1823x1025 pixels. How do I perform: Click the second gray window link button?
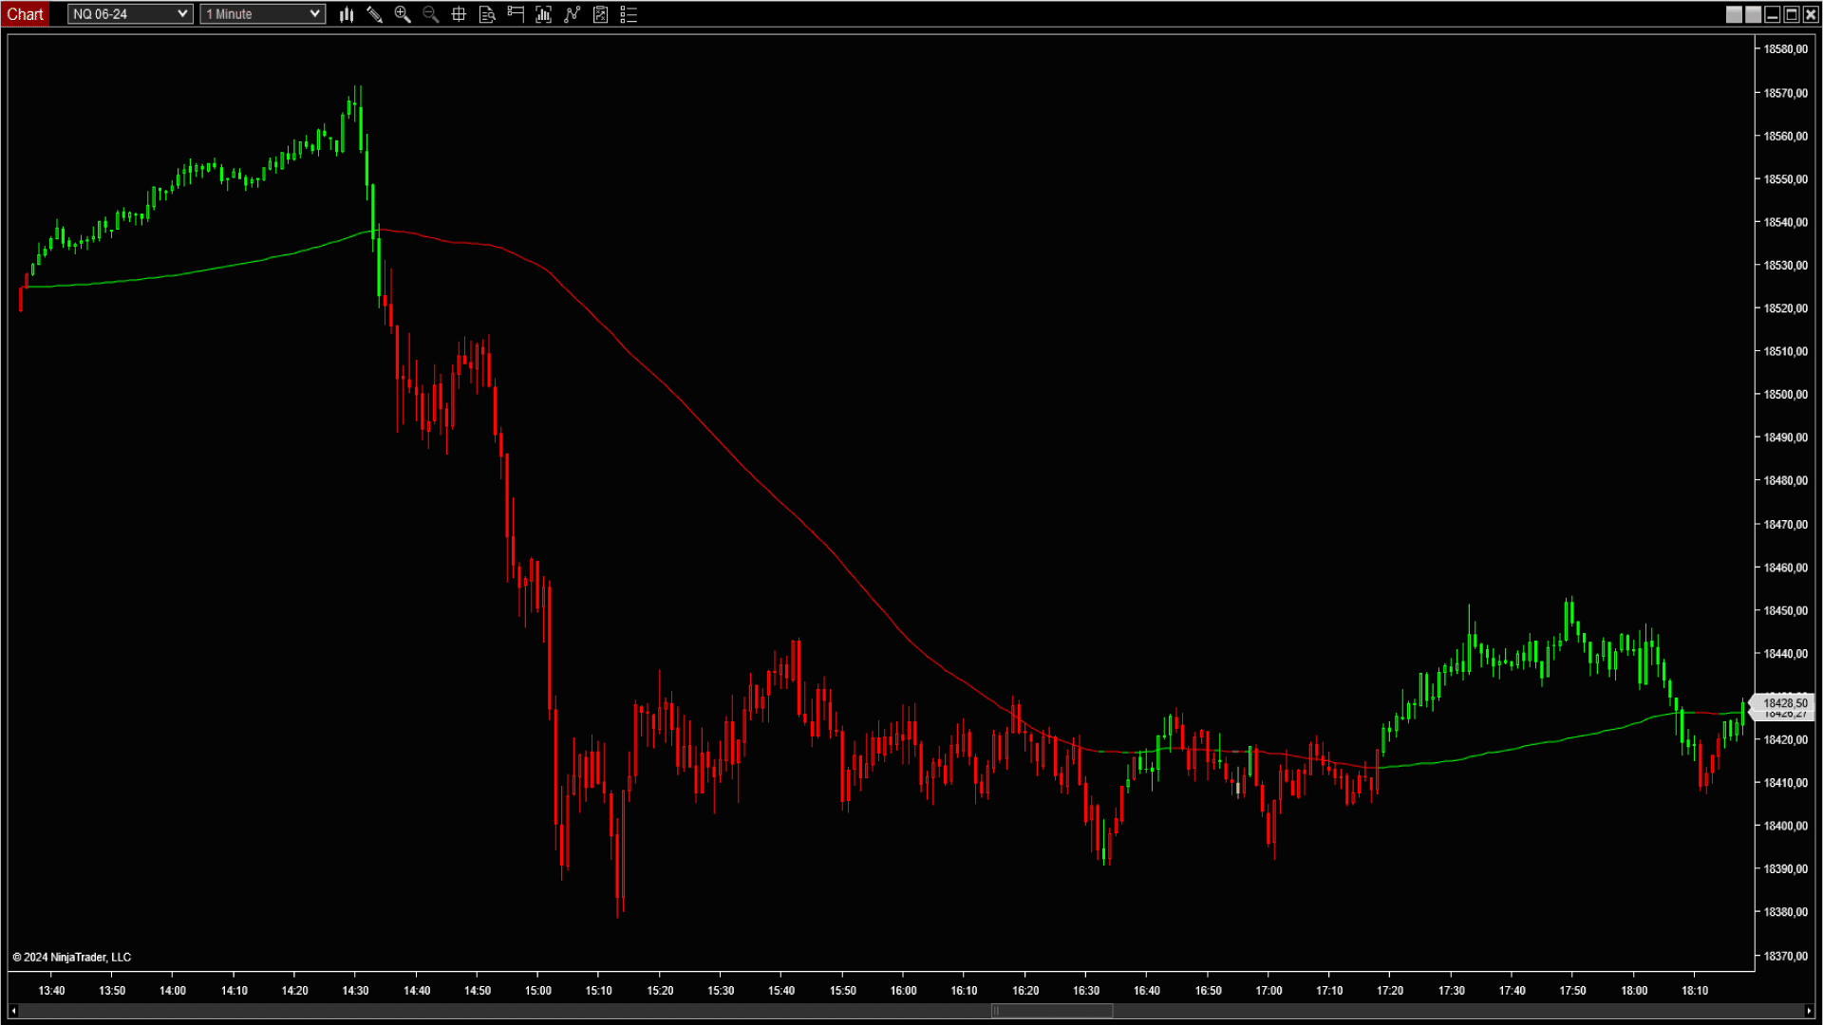click(1753, 14)
